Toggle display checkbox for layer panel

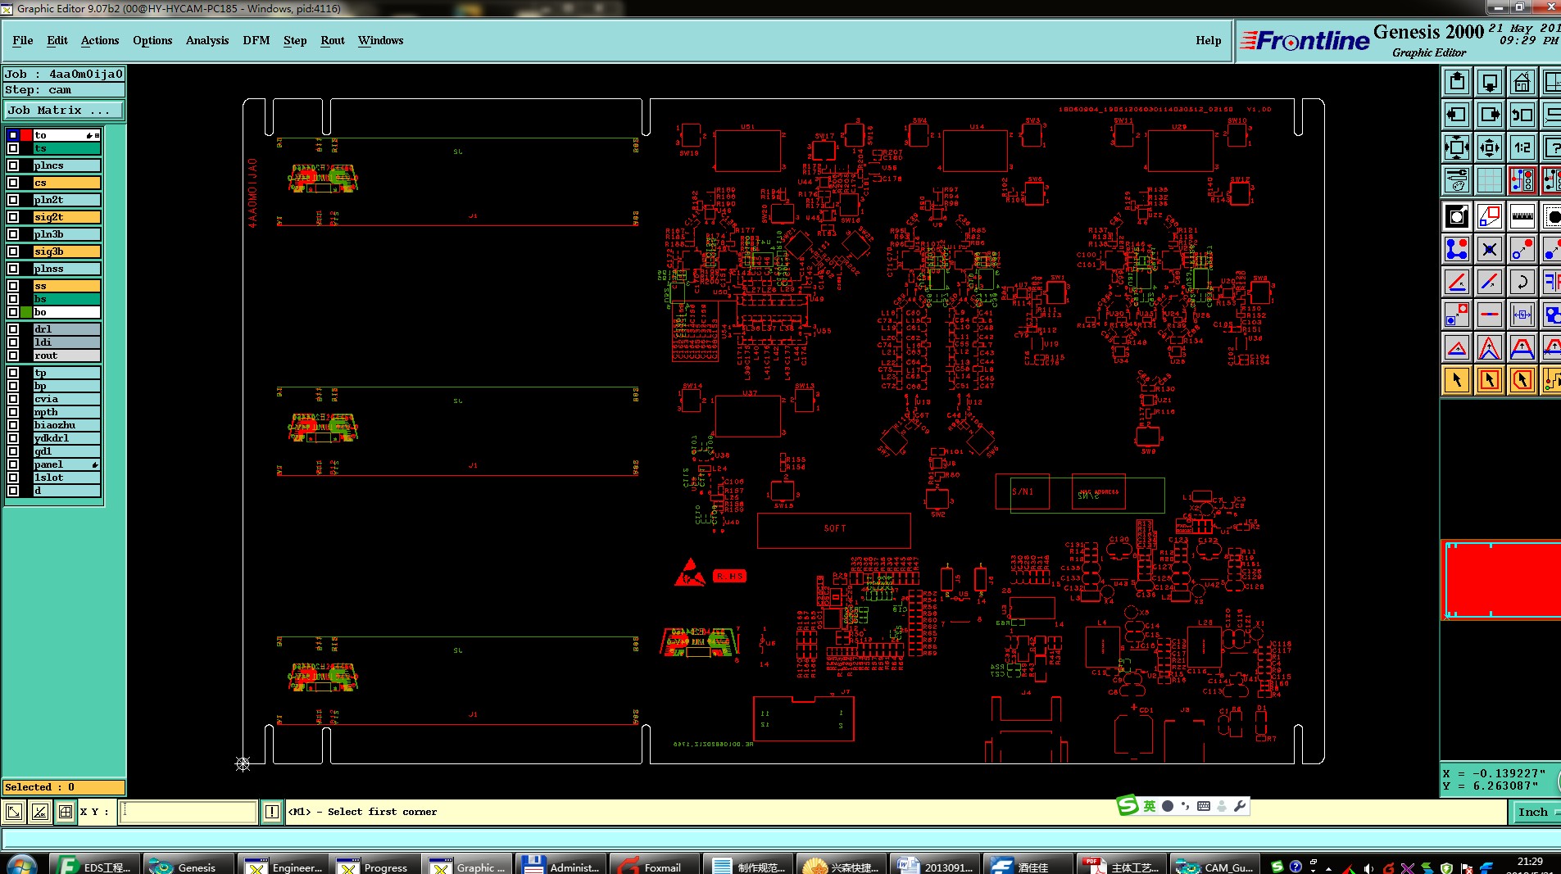pyautogui.click(x=13, y=464)
